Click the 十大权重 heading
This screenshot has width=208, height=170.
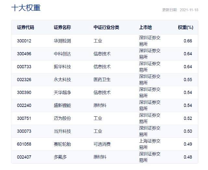pyautogui.click(x=26, y=8)
